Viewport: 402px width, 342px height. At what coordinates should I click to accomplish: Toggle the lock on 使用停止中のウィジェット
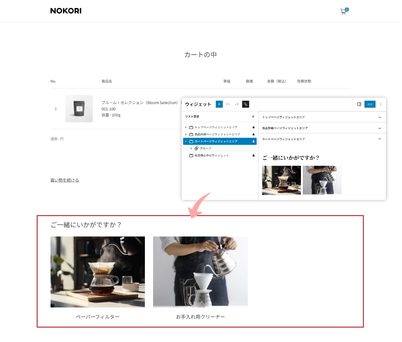click(253, 155)
